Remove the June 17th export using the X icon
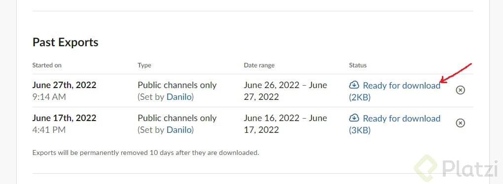503x184 pixels. [x=460, y=123]
